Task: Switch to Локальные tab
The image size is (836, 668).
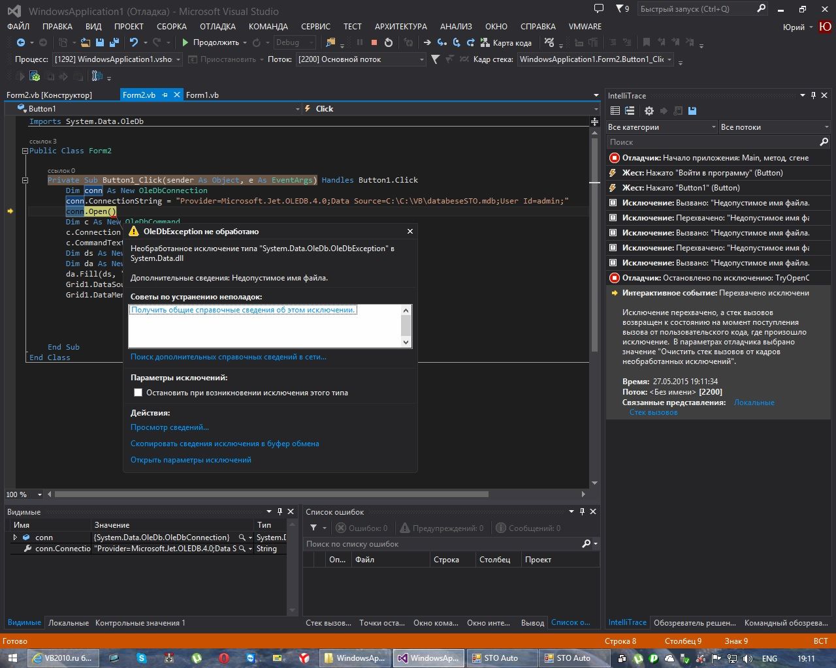Action: click(x=69, y=623)
